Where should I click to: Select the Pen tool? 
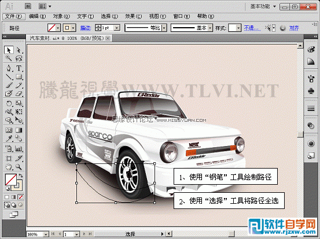9,68
